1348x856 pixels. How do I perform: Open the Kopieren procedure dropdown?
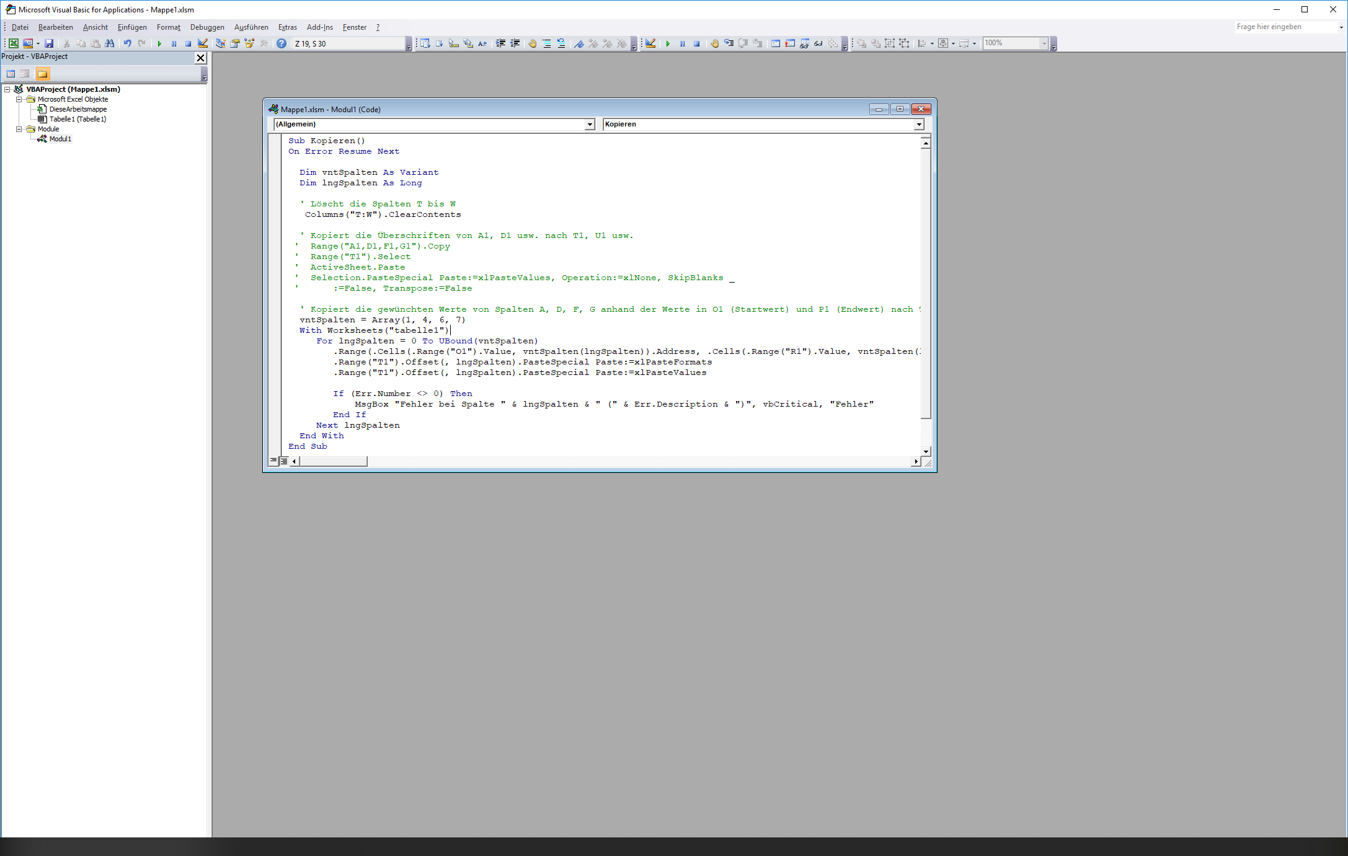[919, 125]
